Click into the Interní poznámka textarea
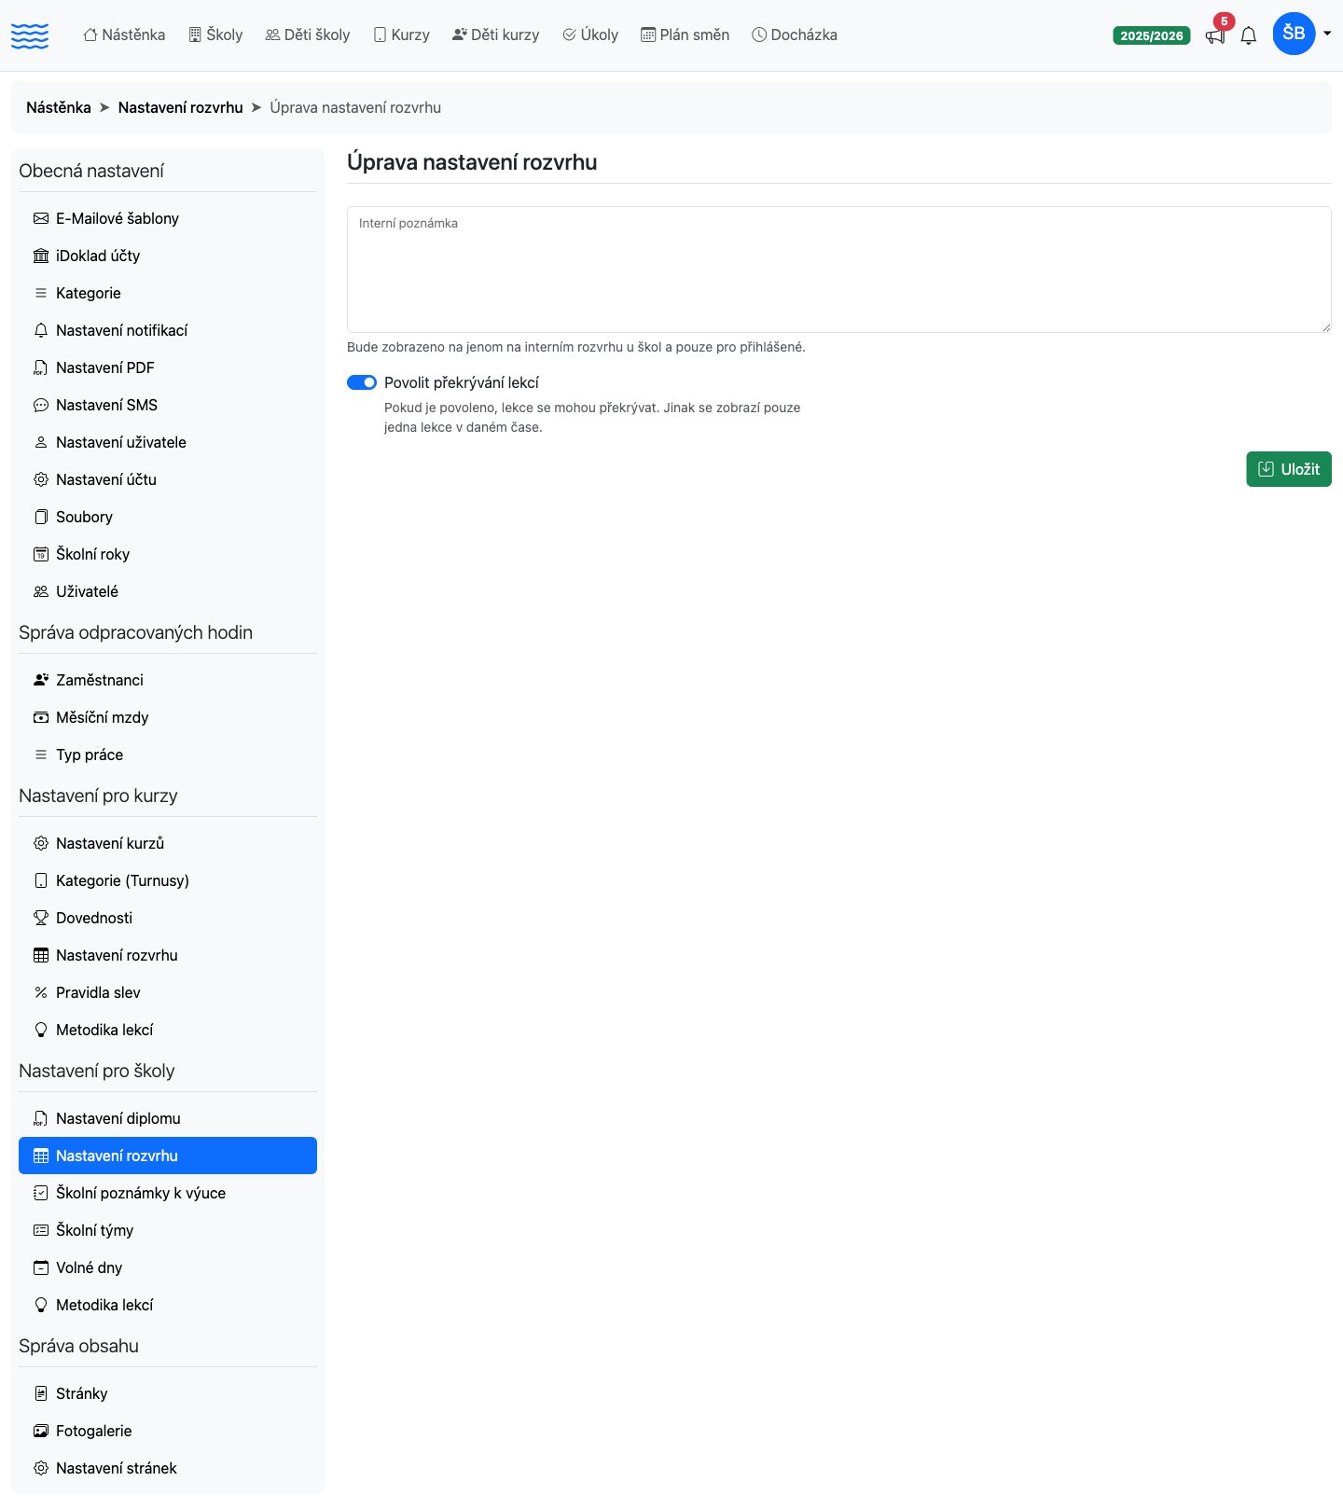The height and width of the screenshot is (1509, 1343). tap(839, 270)
